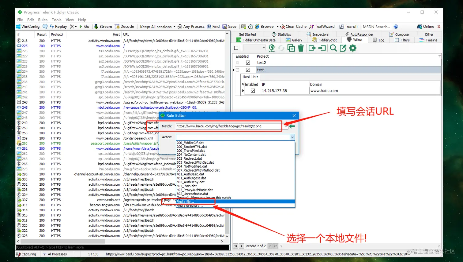Click the comment speech-bubble icon
This screenshot has height=262, width=463.
coord(45,27)
